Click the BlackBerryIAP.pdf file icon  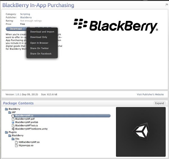[x=13, y=119]
